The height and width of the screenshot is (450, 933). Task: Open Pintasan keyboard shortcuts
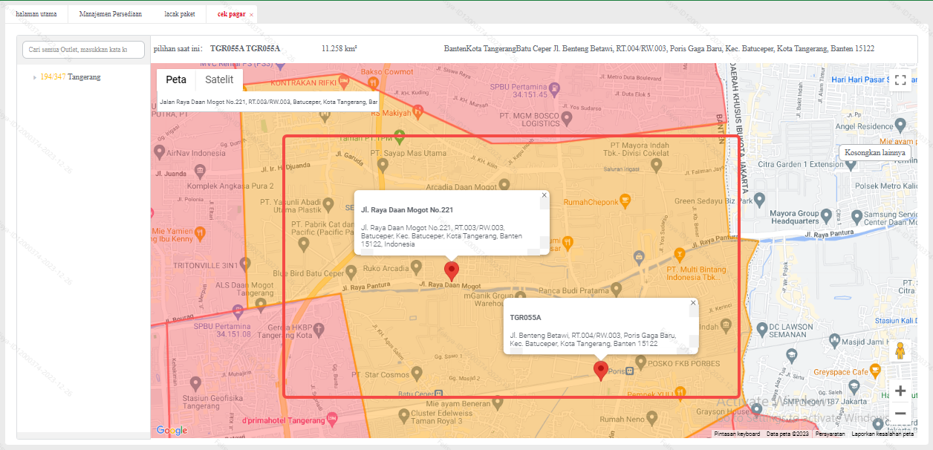click(x=737, y=434)
